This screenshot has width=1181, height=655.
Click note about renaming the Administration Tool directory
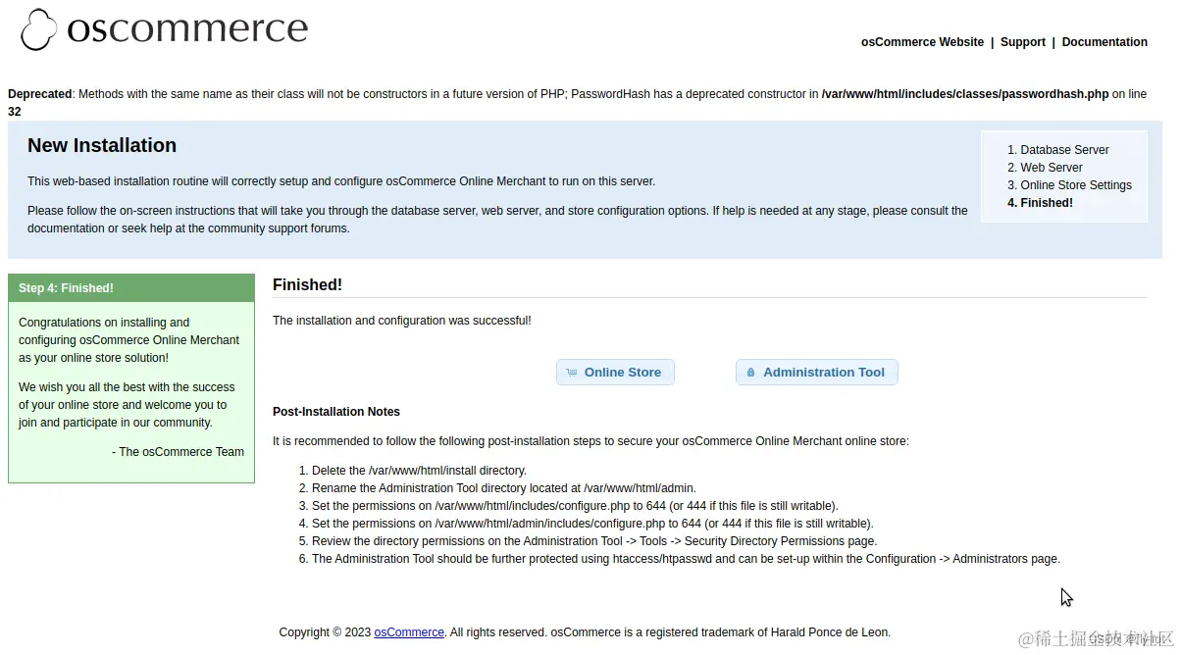(x=504, y=488)
